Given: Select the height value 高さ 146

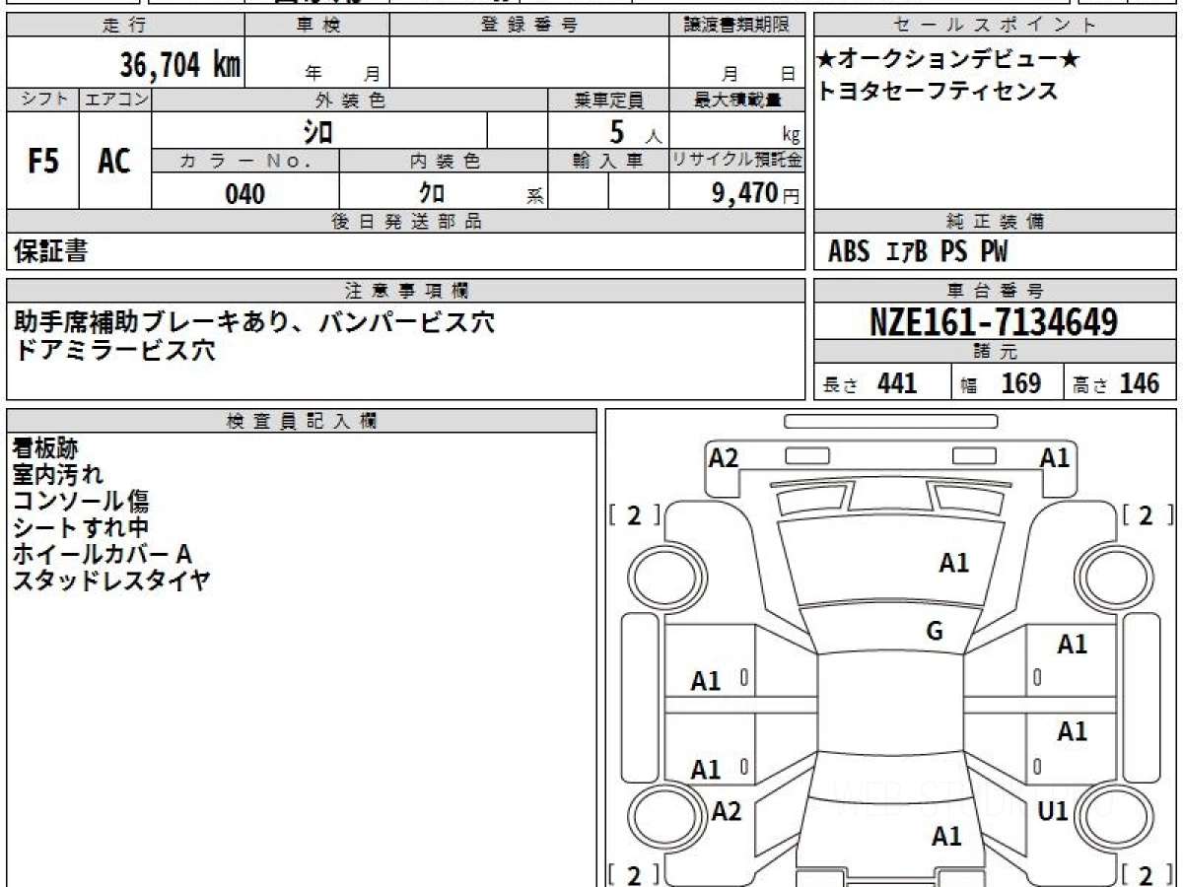Looking at the screenshot, I should (1117, 383).
